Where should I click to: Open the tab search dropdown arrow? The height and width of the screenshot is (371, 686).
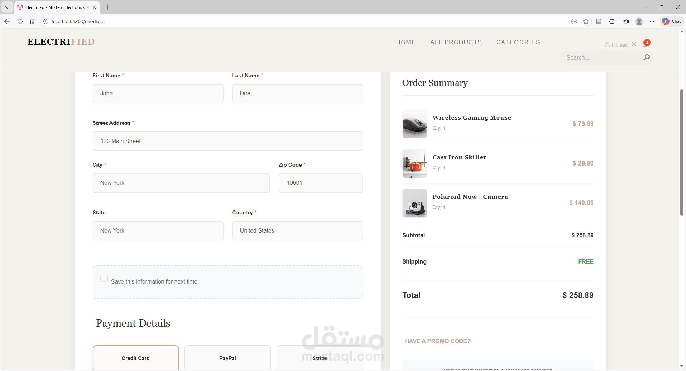coord(7,7)
